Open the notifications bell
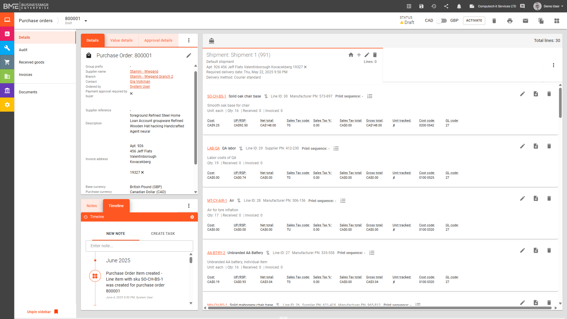 (x=459, y=6)
